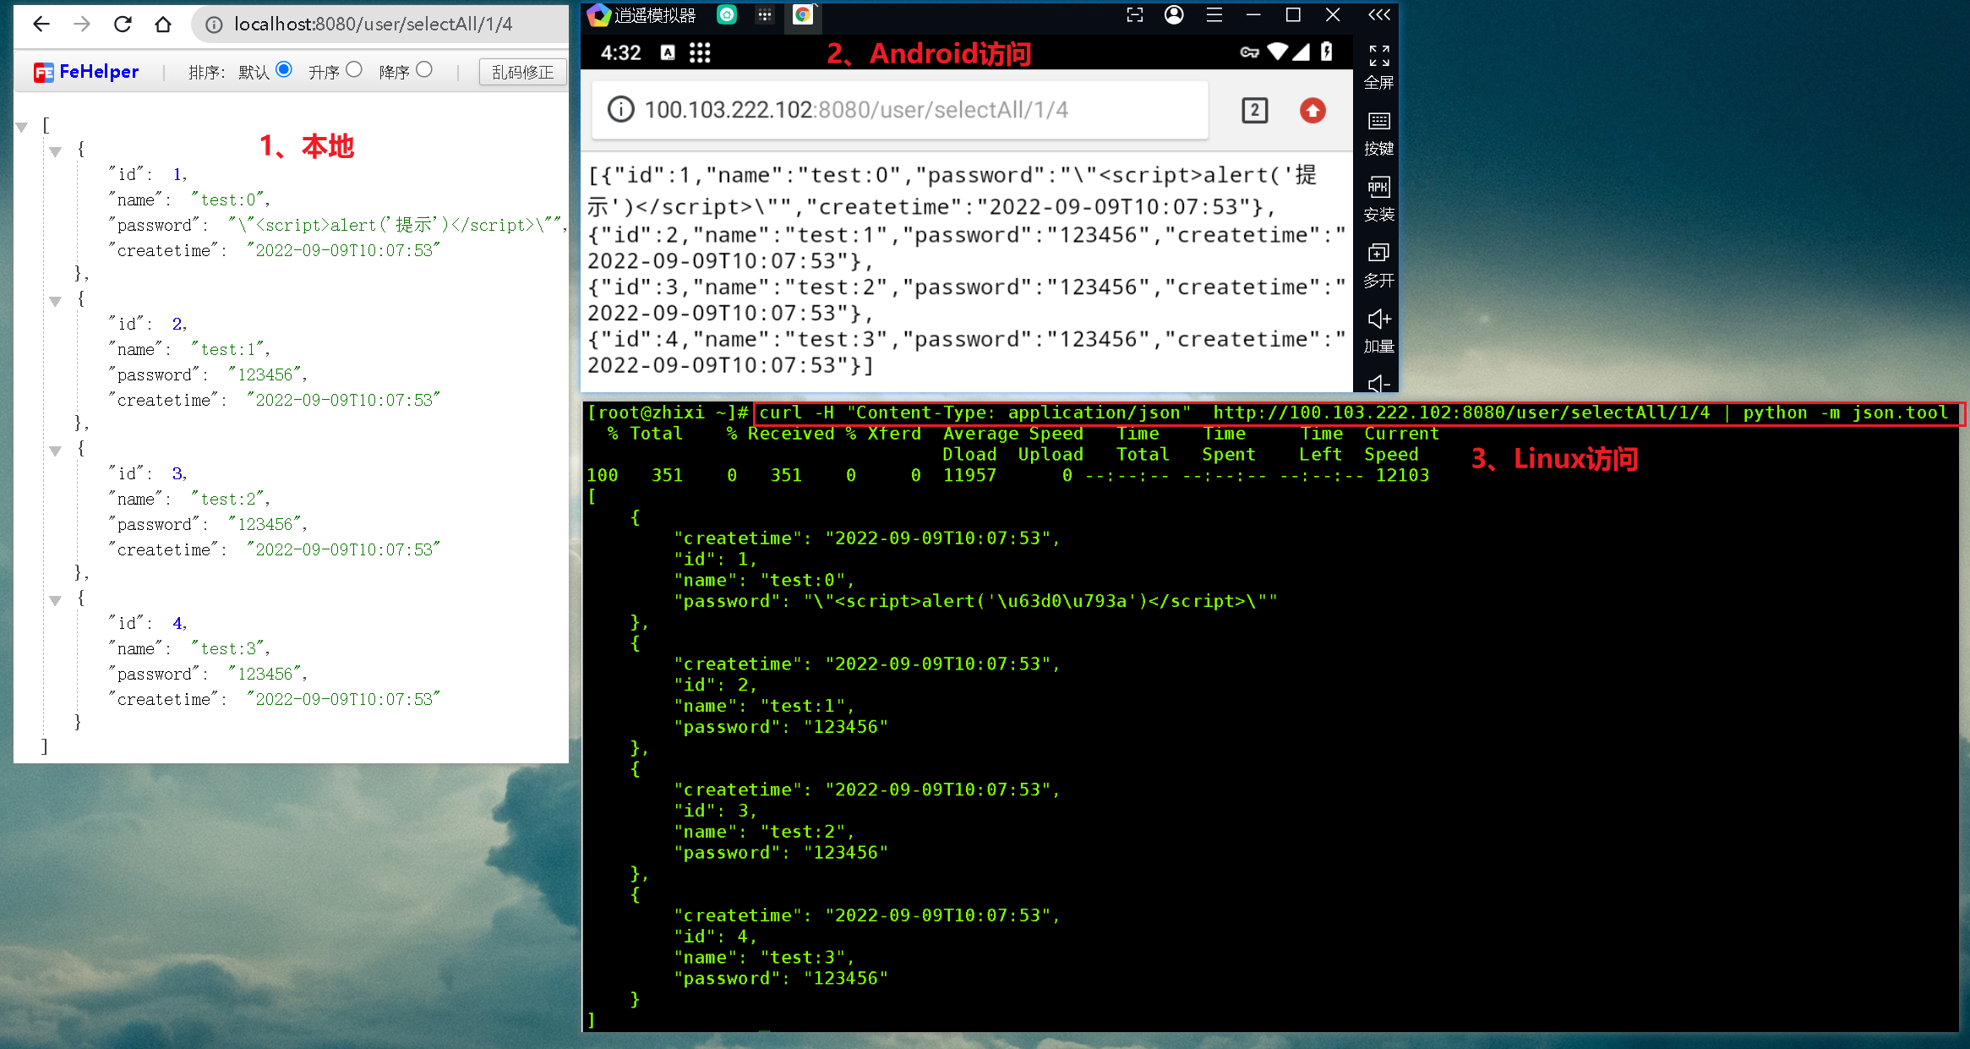Select the 升序 ascending sort option
Screen dimensions: 1970x1049
click(354, 70)
